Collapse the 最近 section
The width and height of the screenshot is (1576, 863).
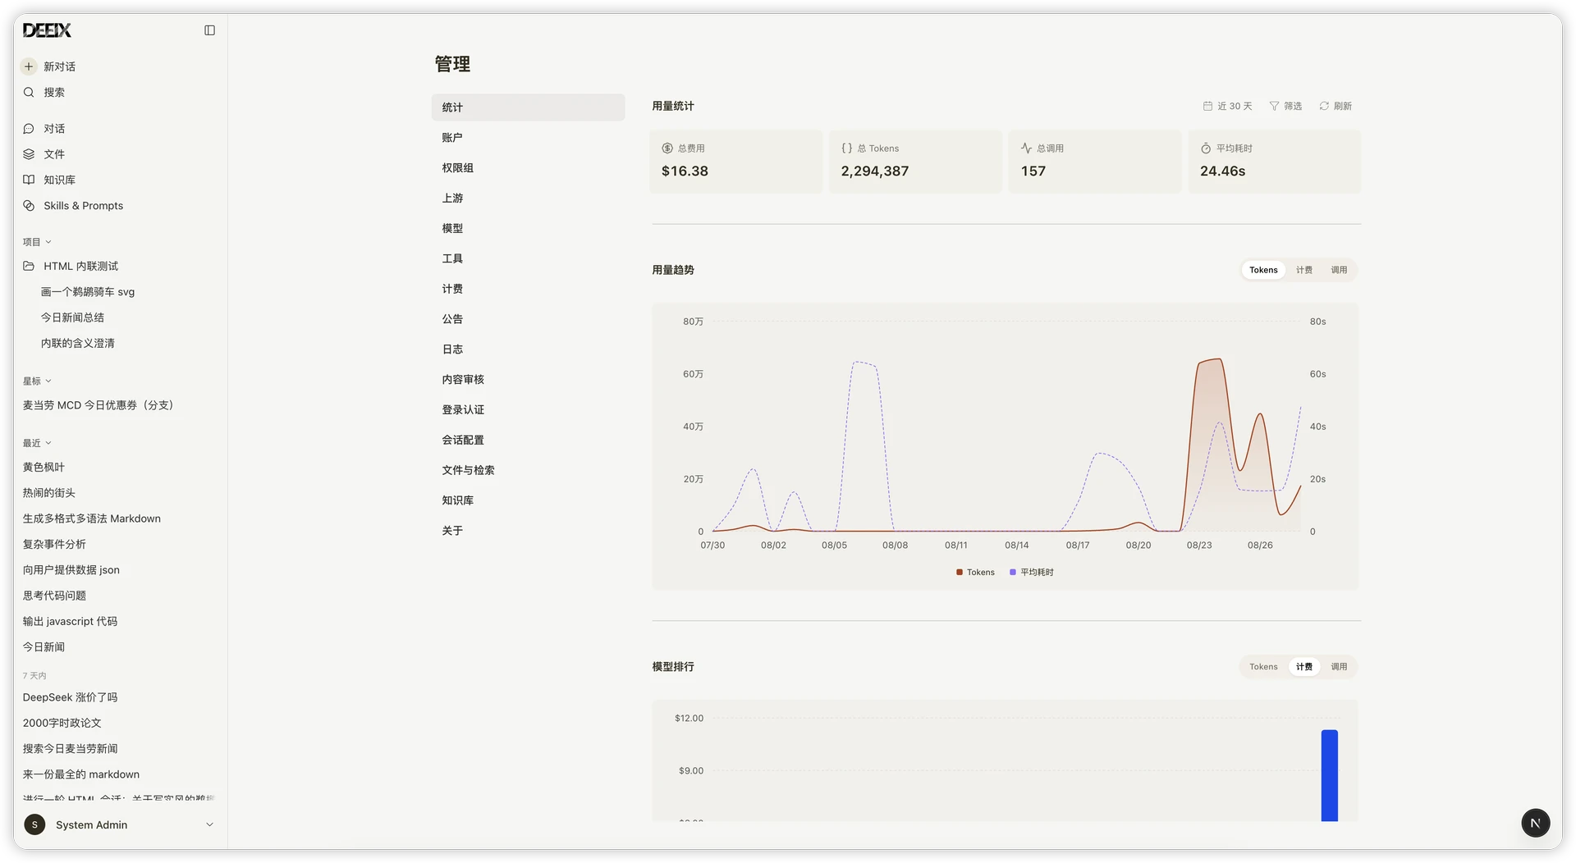coord(37,443)
